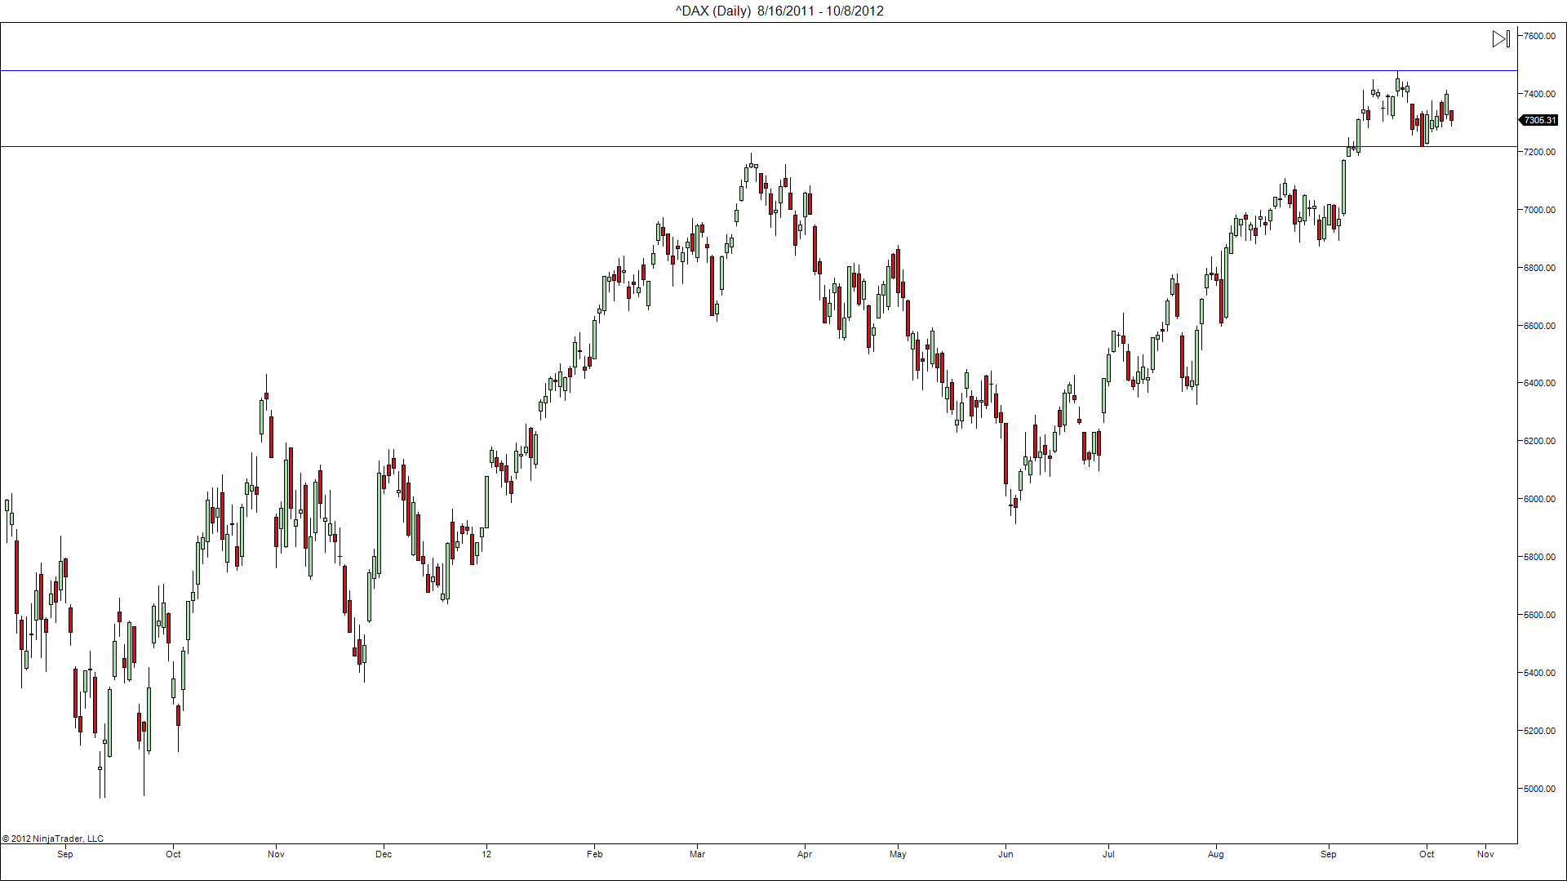The image size is (1567, 881).
Task: Click the May label on time axis
Action: tap(898, 854)
